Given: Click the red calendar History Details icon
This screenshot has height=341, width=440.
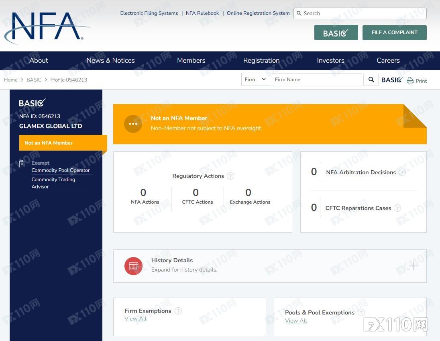Looking at the screenshot, I should pos(133,266).
